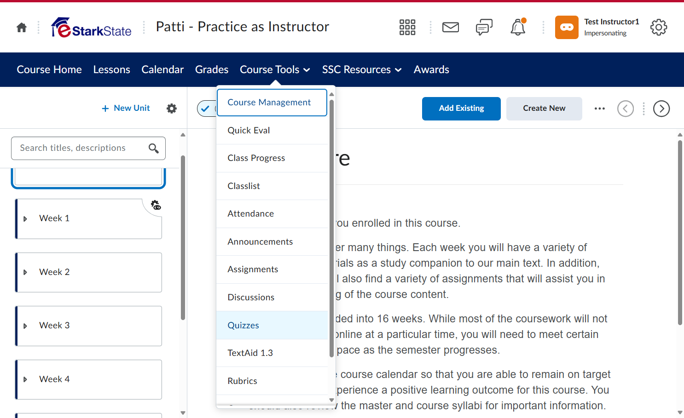Go to the home page icon

(x=22, y=28)
